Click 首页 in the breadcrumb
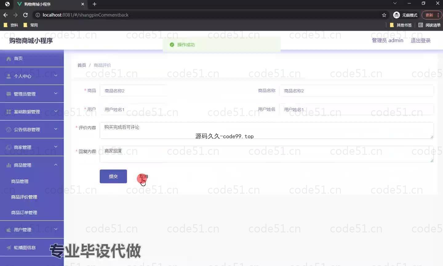The width and height of the screenshot is (443, 266). click(82, 65)
